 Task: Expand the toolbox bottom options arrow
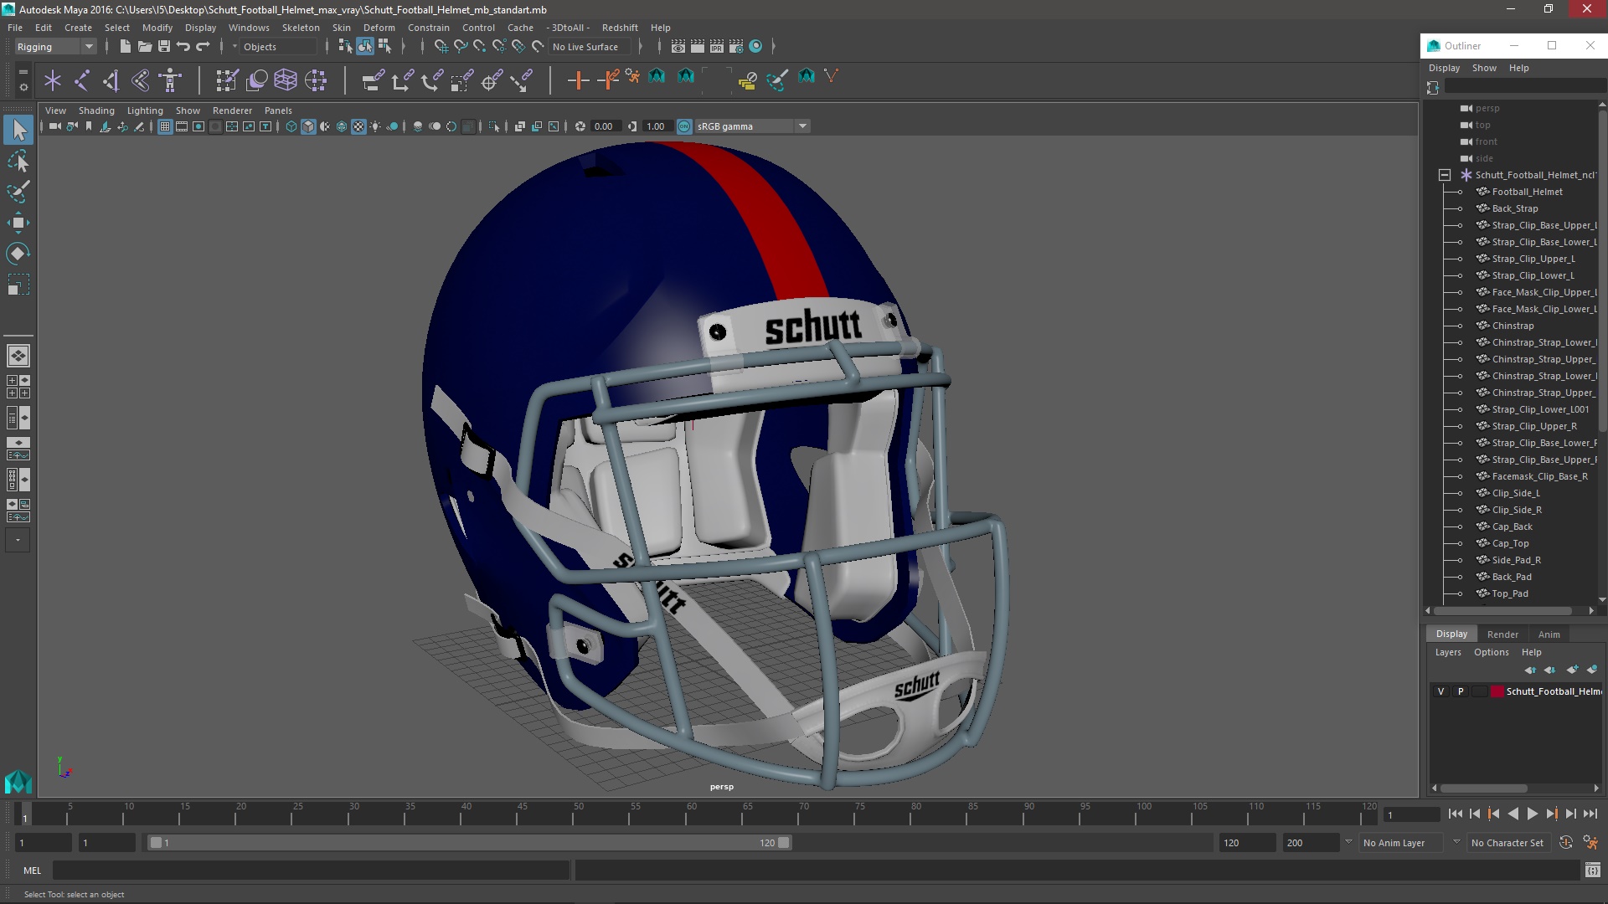click(x=18, y=541)
